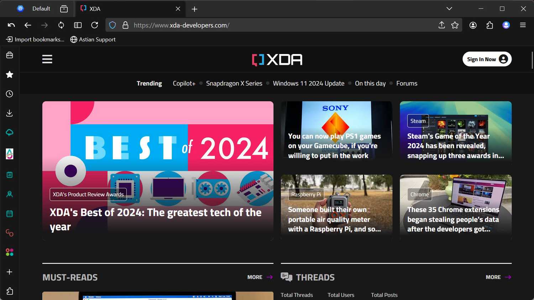Close the XDA tab
The width and height of the screenshot is (534, 300).
pyautogui.click(x=178, y=9)
